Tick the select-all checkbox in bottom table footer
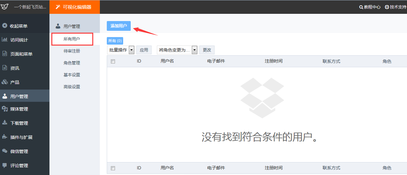Screen dimensions: 407x175 pyautogui.click(x=113, y=168)
